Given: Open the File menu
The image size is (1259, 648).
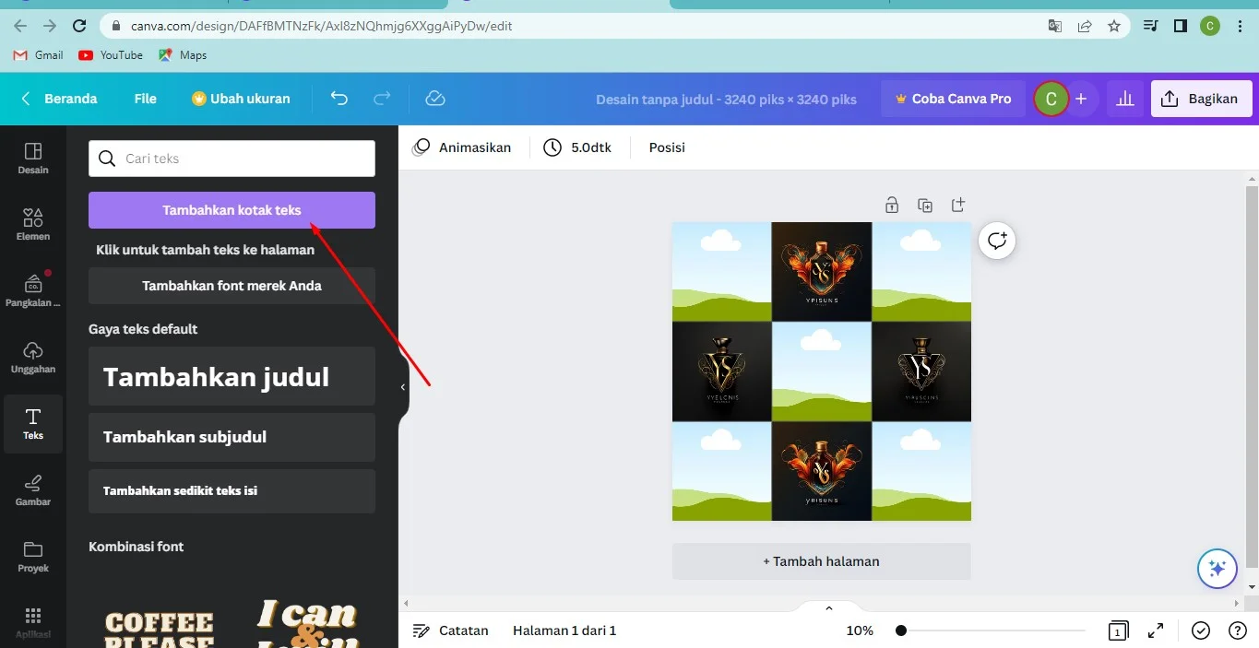Looking at the screenshot, I should tap(146, 99).
